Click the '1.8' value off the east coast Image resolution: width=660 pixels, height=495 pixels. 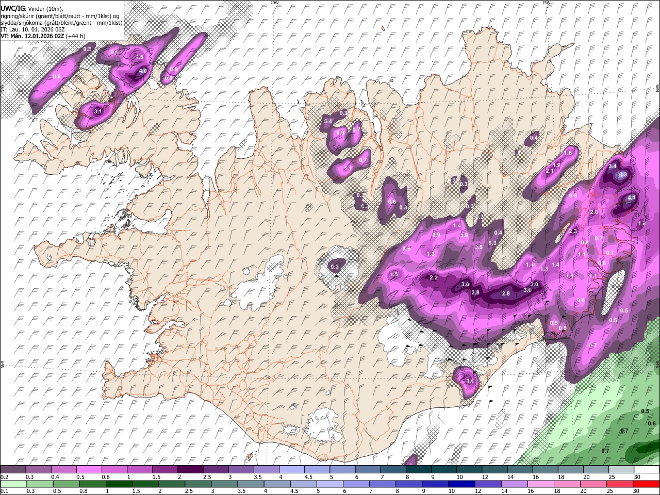pyautogui.click(x=642, y=224)
